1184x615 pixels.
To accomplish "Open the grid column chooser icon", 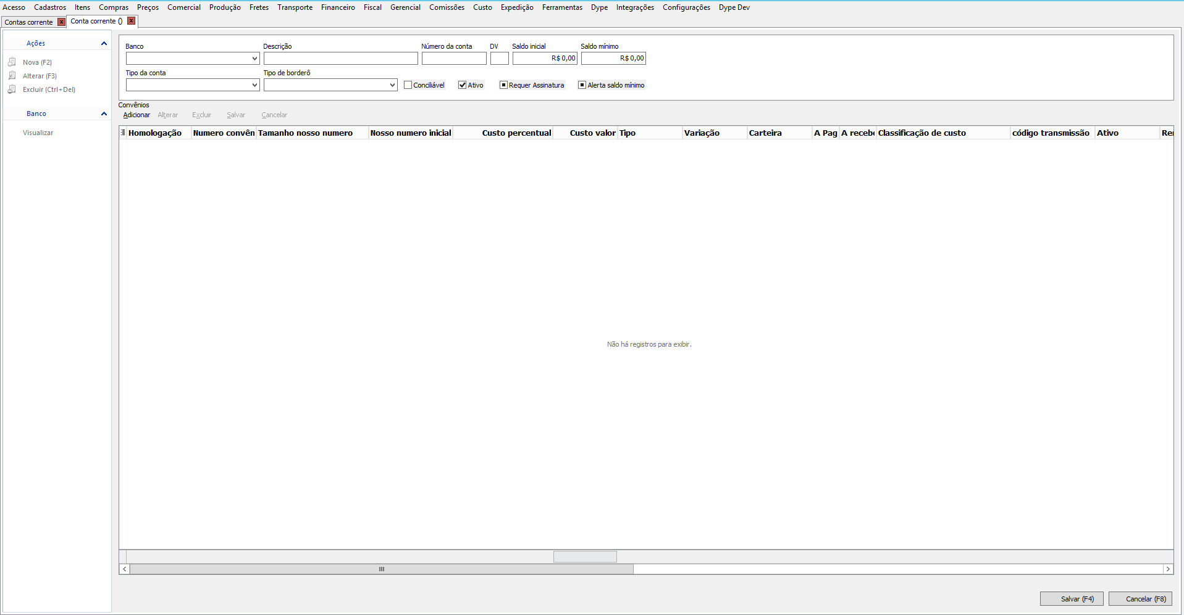I will [123, 133].
